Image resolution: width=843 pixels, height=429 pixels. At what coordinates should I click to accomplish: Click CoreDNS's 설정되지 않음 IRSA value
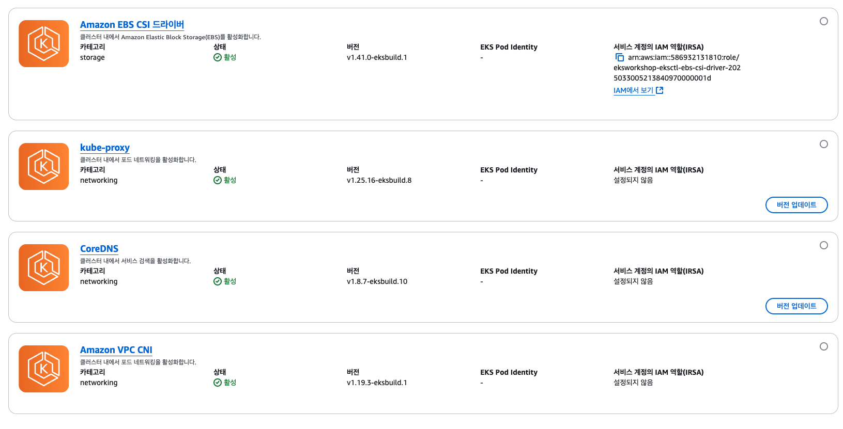(x=633, y=281)
